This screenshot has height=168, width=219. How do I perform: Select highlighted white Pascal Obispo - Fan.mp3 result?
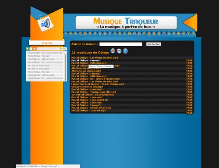[x=86, y=61]
